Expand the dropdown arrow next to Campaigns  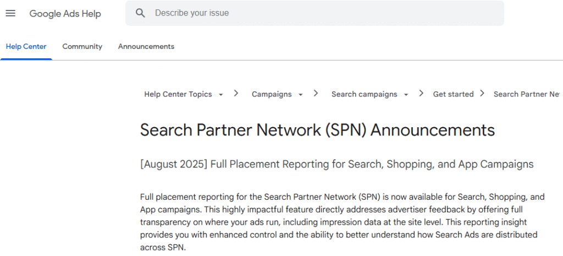[x=301, y=95]
